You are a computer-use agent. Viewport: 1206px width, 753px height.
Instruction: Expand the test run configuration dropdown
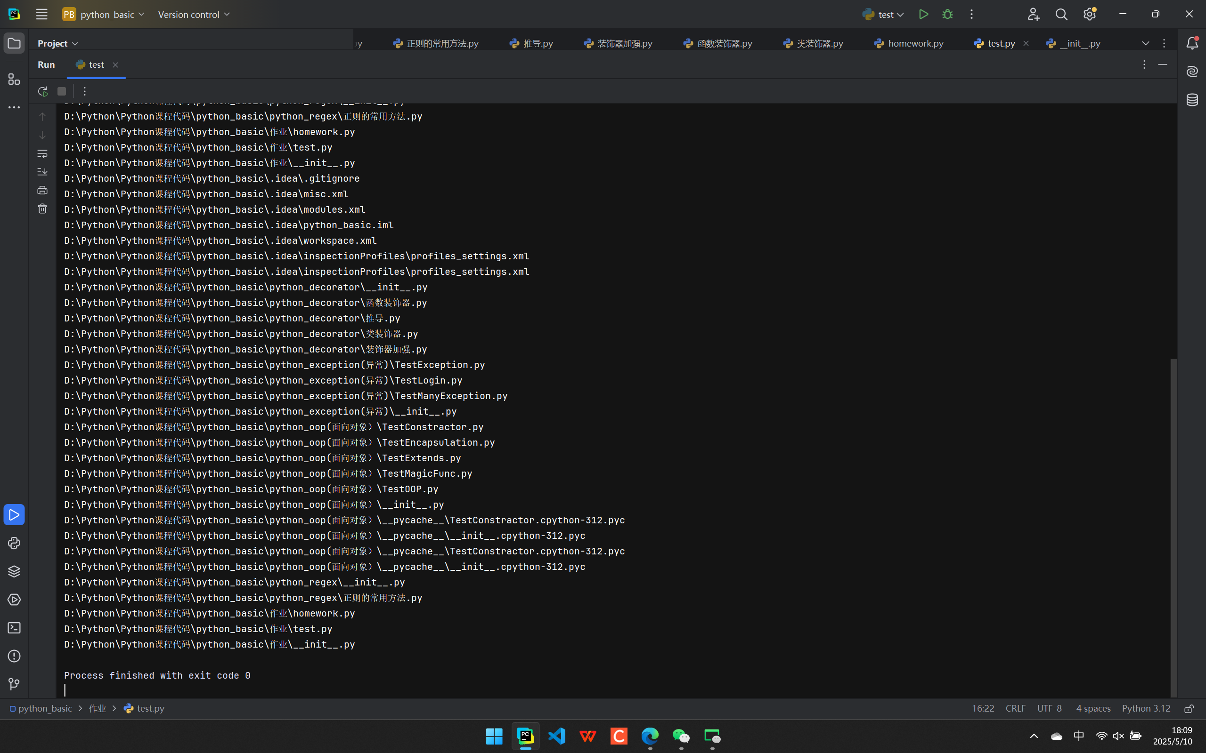coord(884,15)
